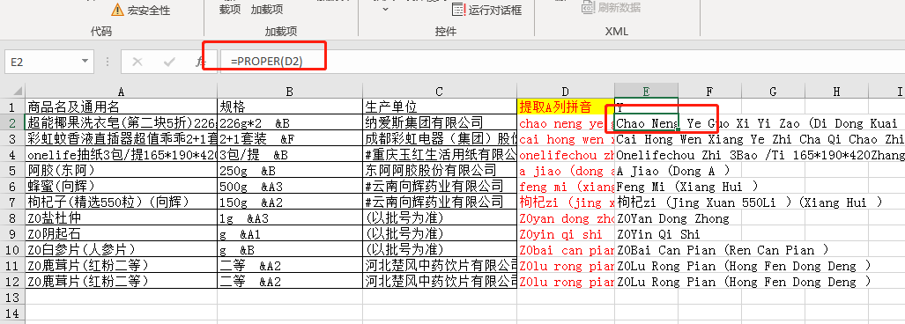Select red cell chao neng ye in D2
The width and height of the screenshot is (905, 324).
pos(566,122)
